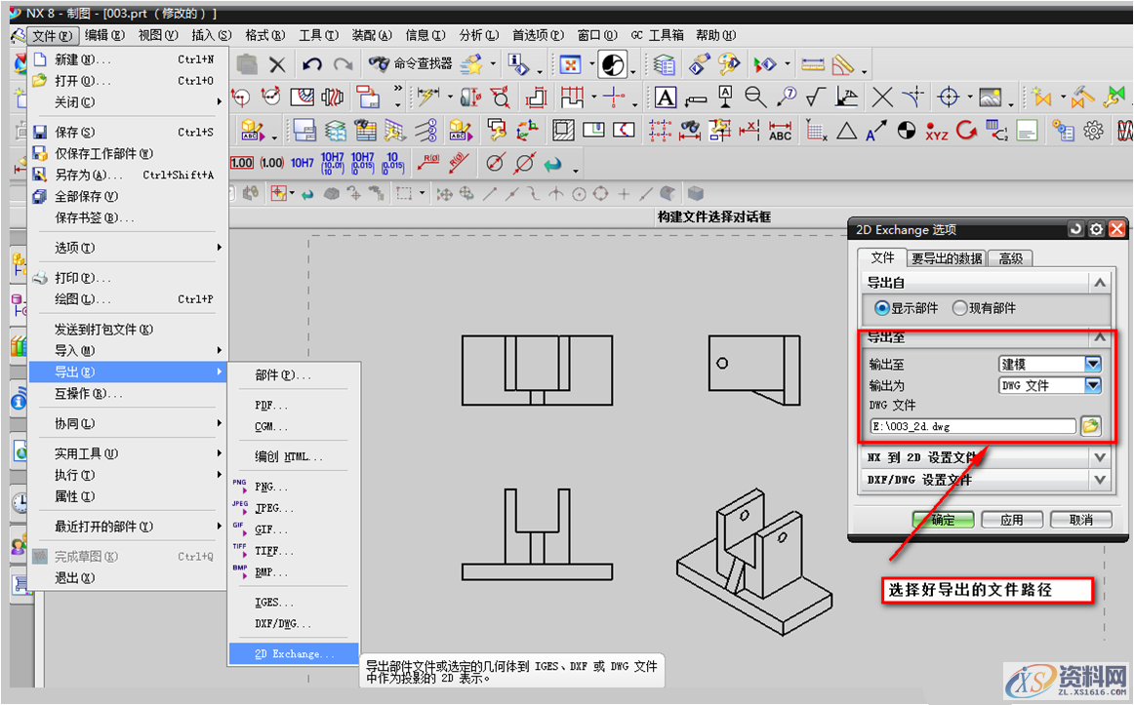Click the 取消 button

click(x=1079, y=520)
